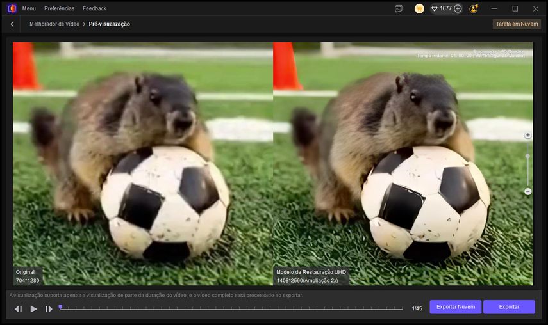
Task: Click the 1/45 frame counter
Action: click(417, 308)
